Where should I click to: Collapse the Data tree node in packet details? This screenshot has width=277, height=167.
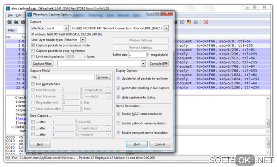(12, 127)
